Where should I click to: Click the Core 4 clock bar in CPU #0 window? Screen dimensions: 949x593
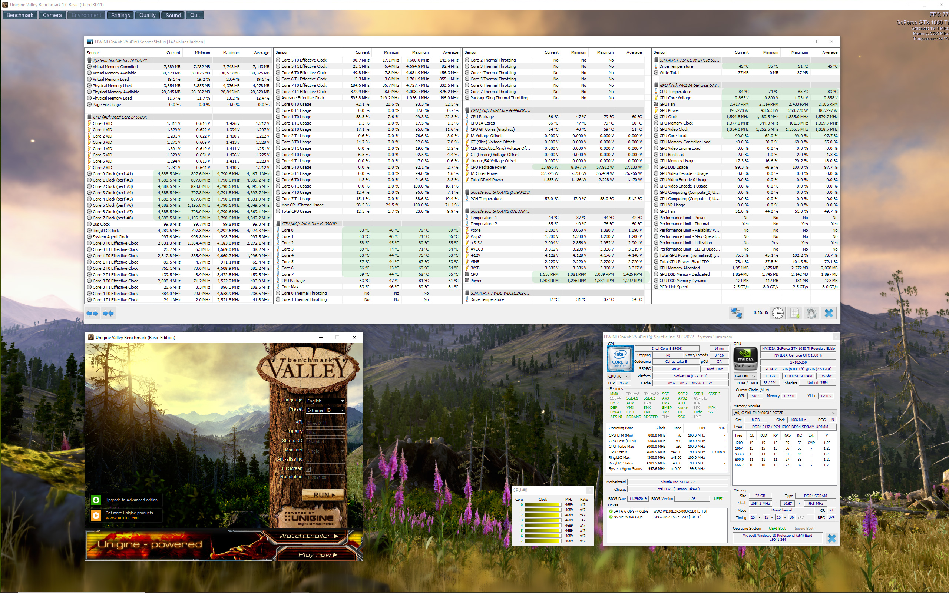(x=543, y=525)
